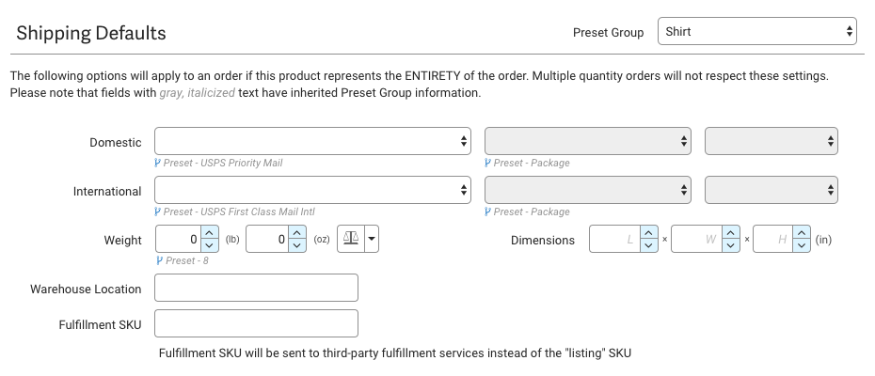Viewport: 875px width, 376px height.
Task: Open the Domestic shipping service dropdown
Action: click(x=313, y=141)
